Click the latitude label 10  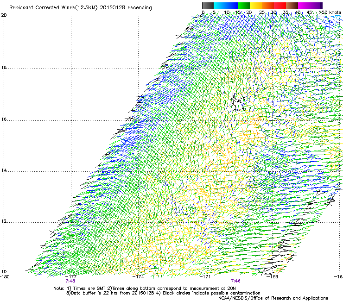point(4,272)
